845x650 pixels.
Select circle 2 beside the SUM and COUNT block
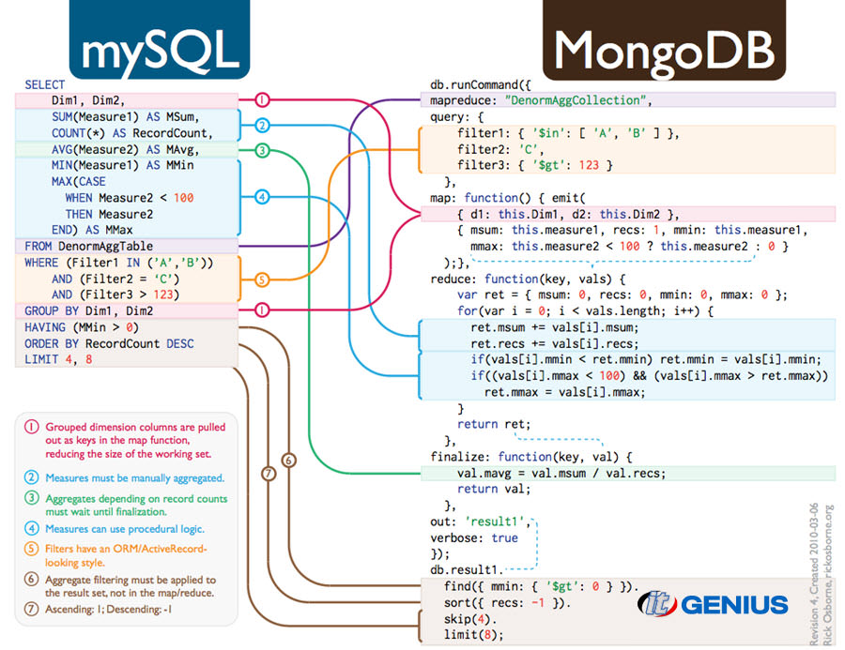262,126
